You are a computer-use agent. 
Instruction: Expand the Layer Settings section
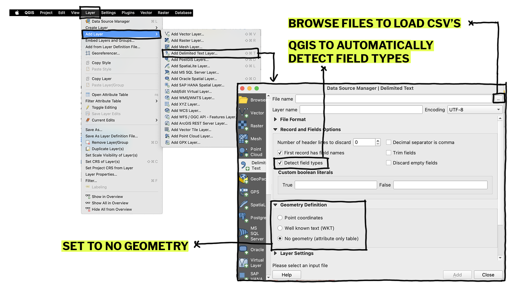[x=275, y=253]
